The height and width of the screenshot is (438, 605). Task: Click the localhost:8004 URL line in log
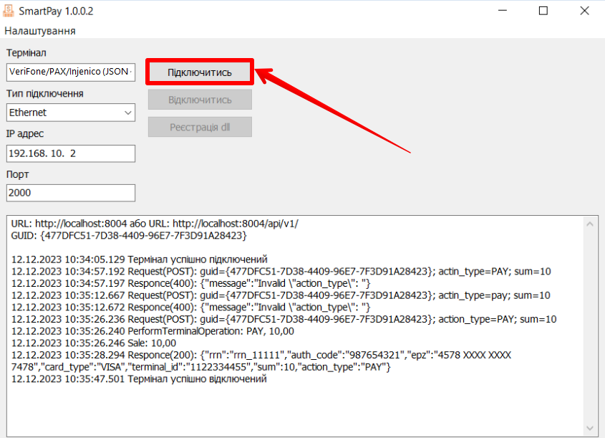coord(155,224)
